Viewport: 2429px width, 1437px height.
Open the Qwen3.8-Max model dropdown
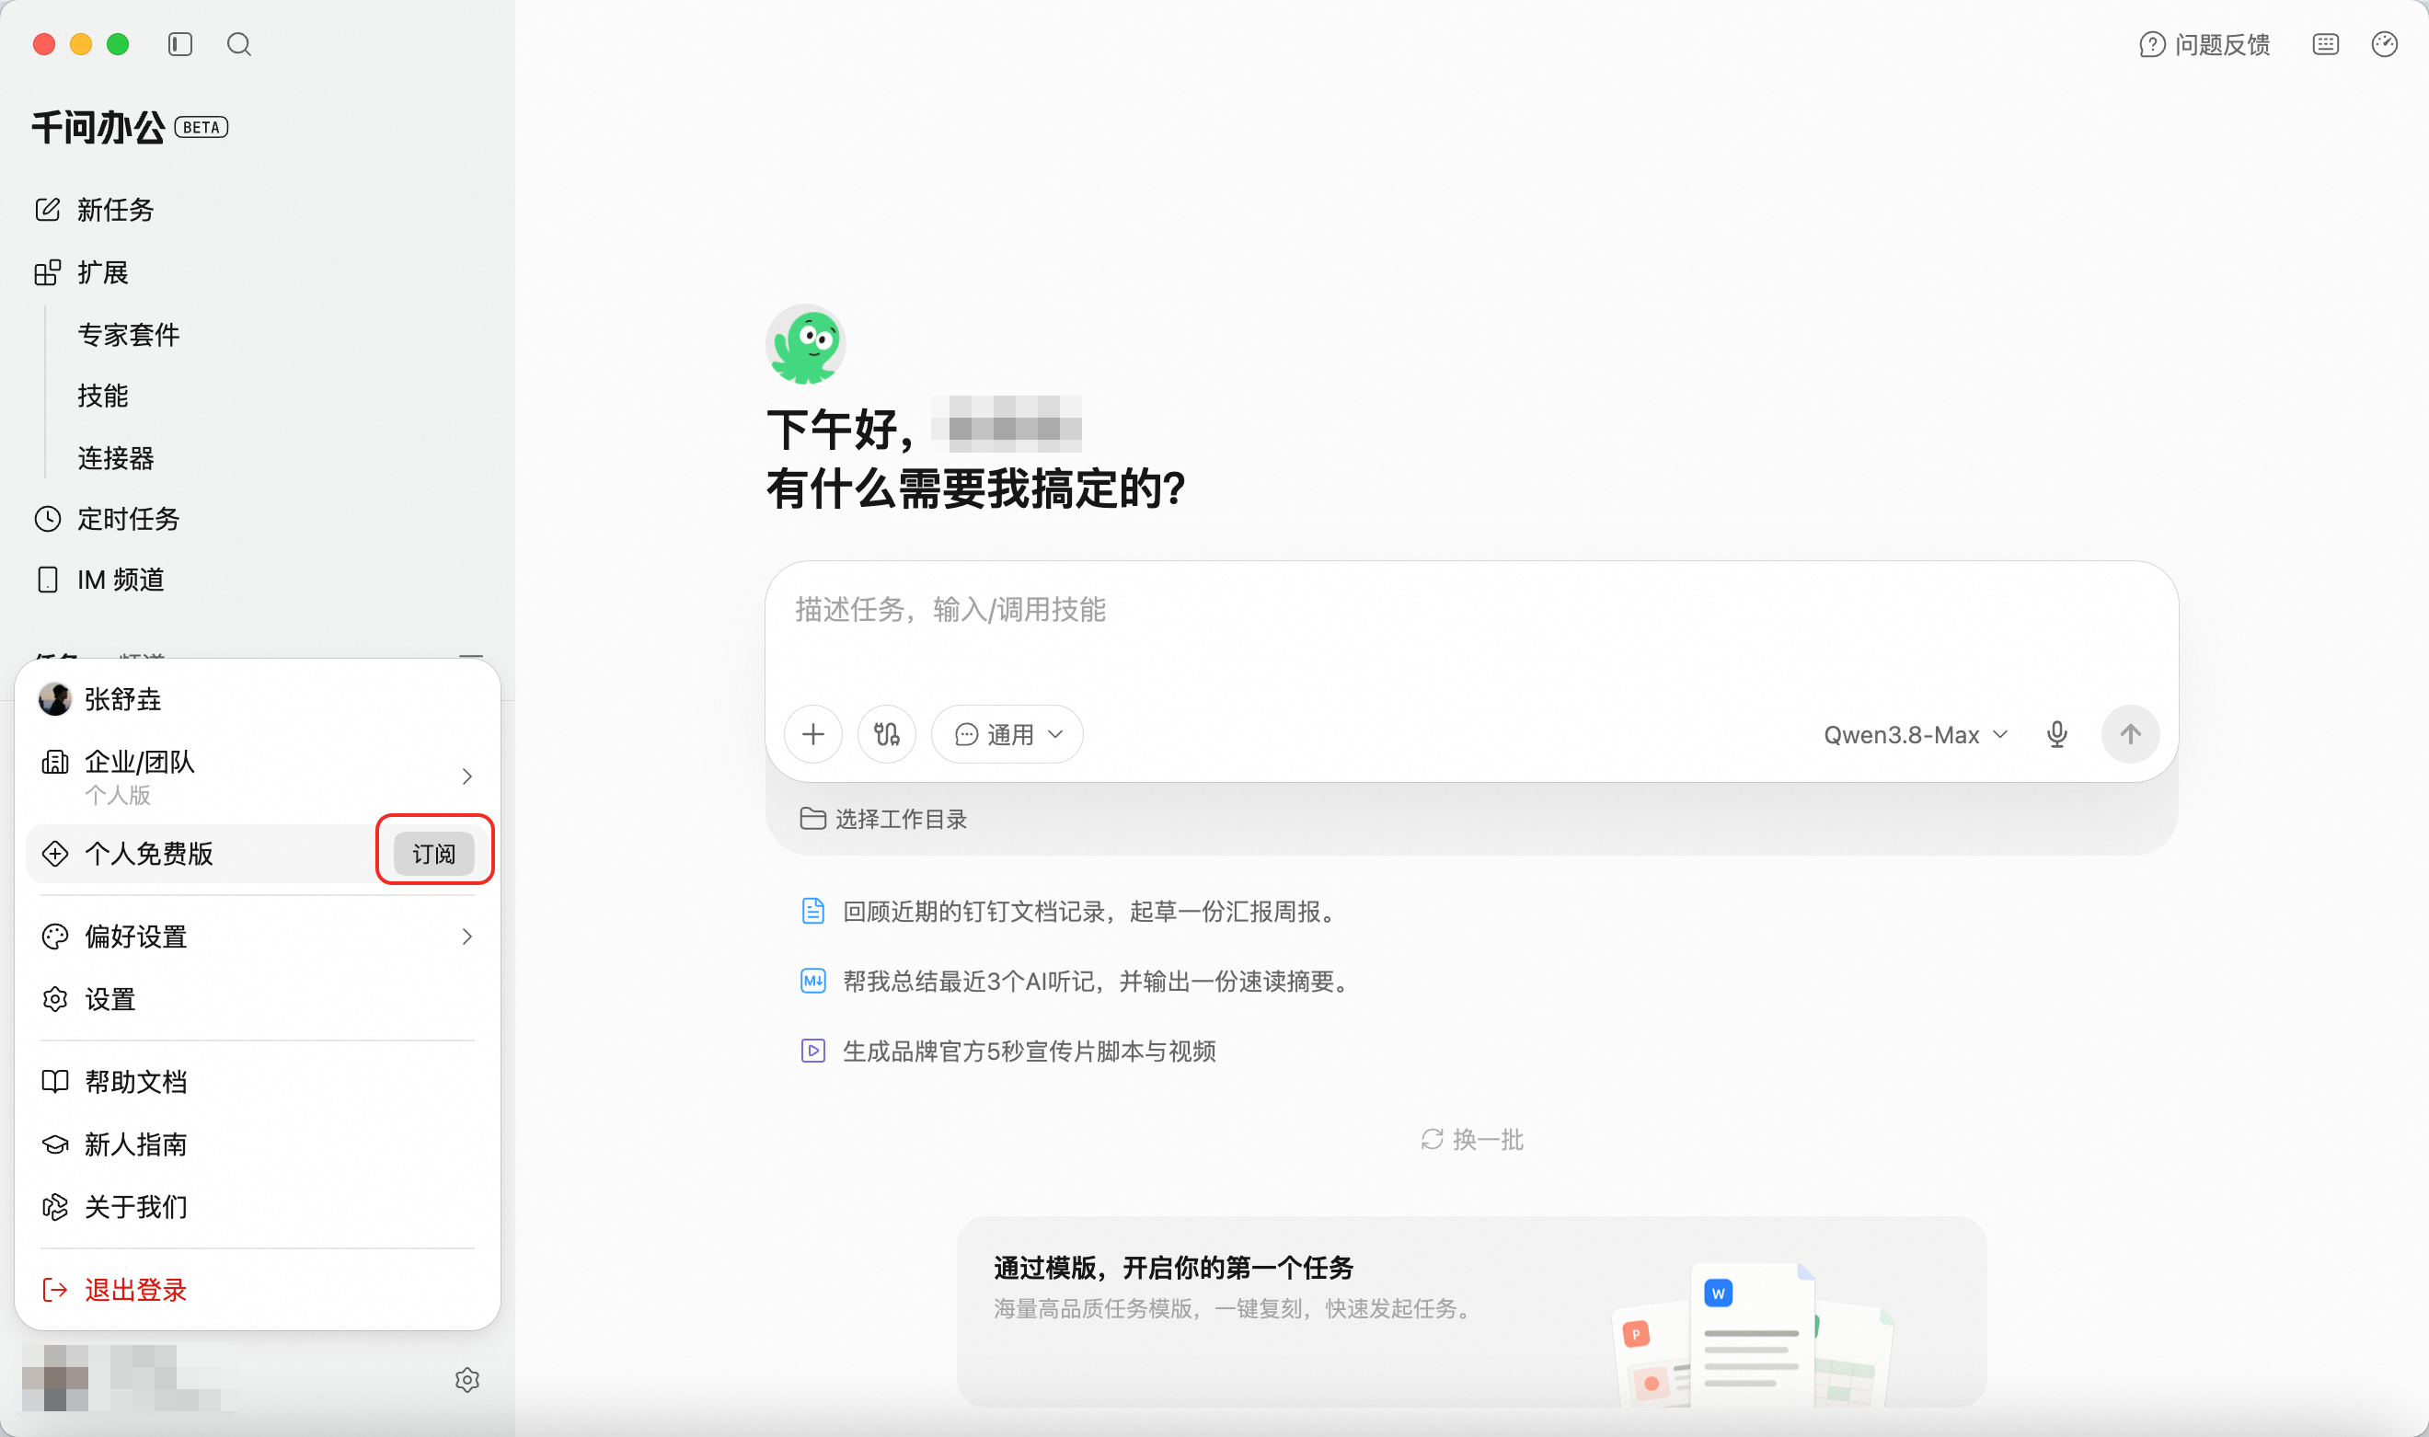click(x=1915, y=735)
